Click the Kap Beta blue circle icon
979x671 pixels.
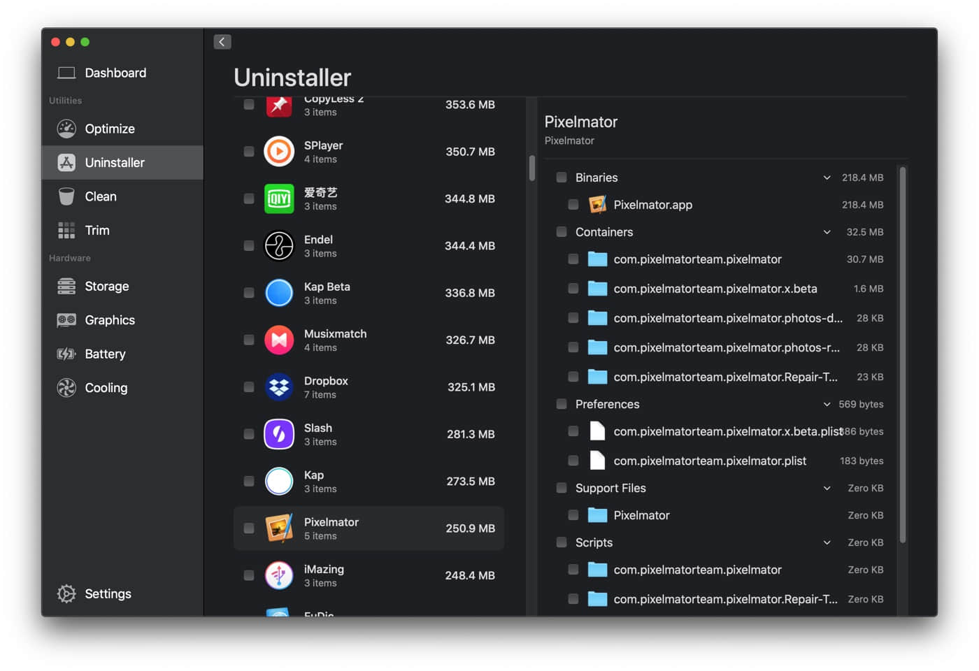pyautogui.click(x=279, y=293)
